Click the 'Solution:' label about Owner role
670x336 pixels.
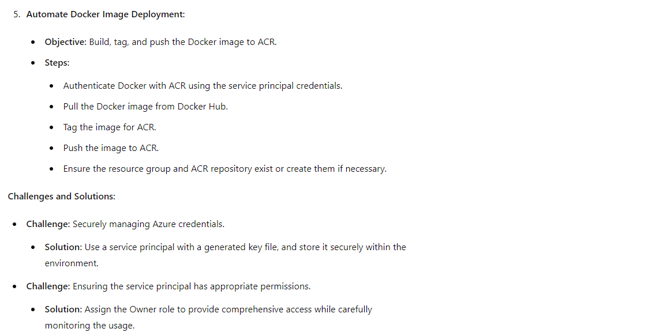point(63,309)
